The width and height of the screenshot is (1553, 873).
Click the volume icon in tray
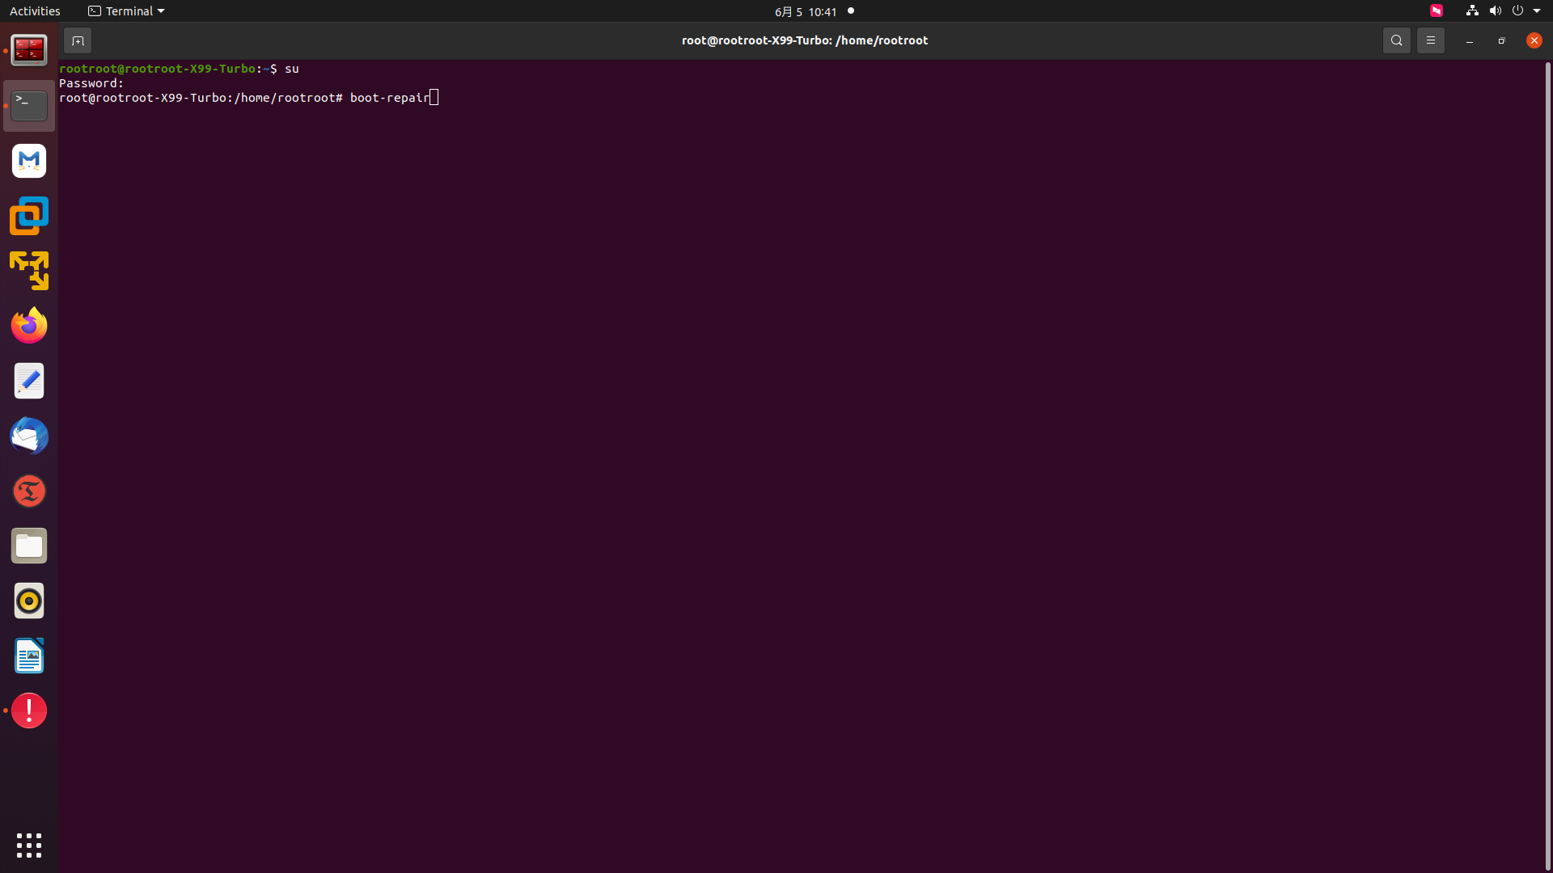[1495, 11]
